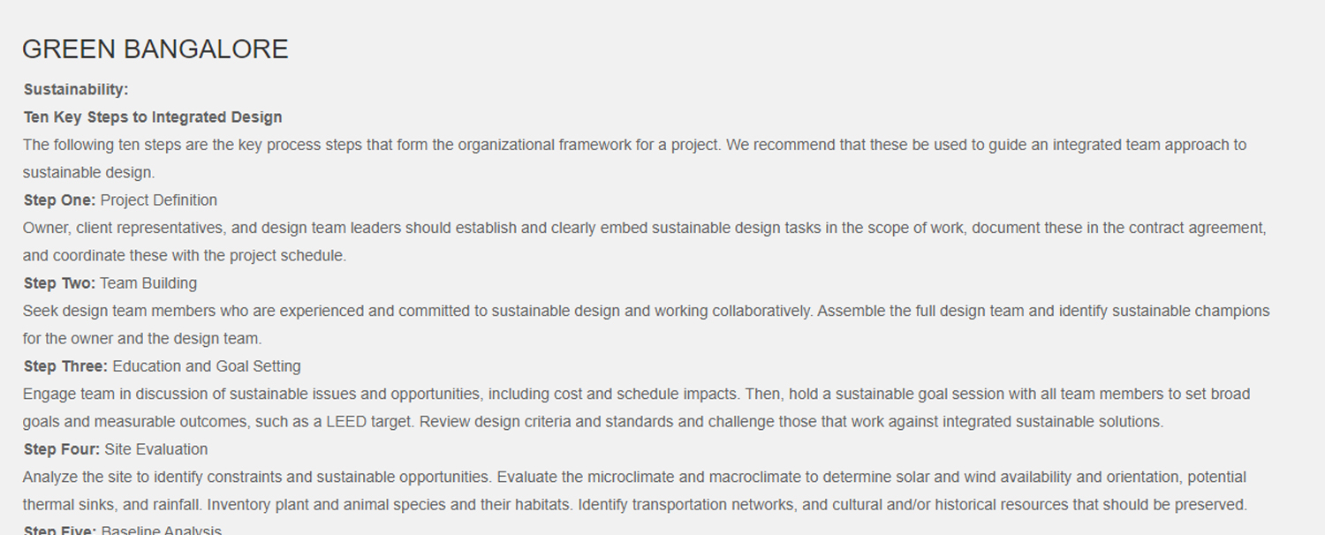Click the GREEN BANGALORE page heading
The width and height of the screenshot is (1325, 535).
tap(155, 49)
